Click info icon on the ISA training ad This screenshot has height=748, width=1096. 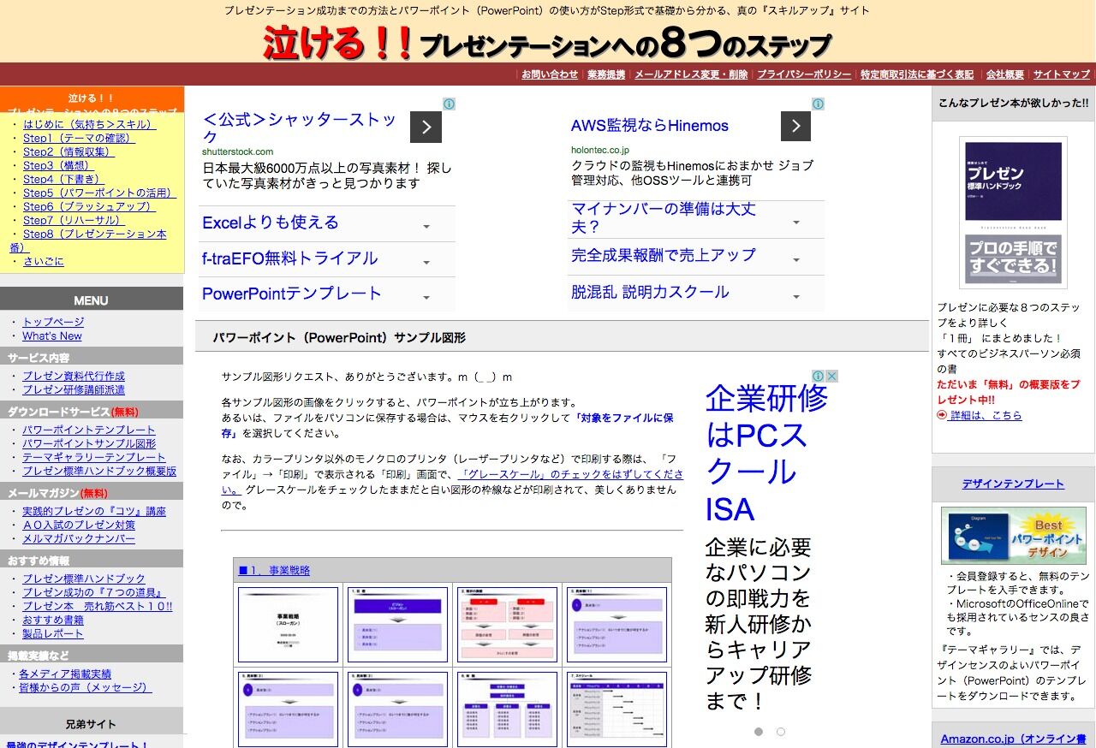click(x=819, y=375)
